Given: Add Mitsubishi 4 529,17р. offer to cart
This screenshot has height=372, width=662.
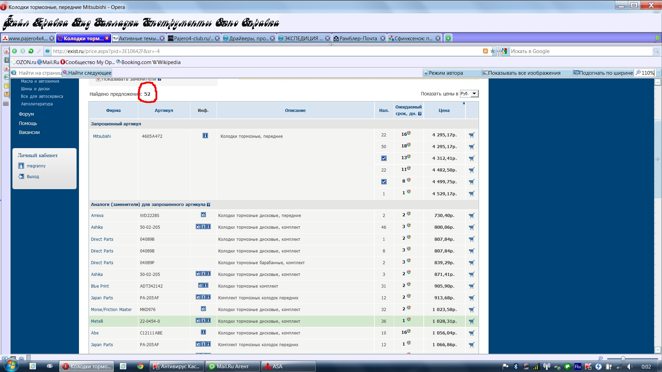Looking at the screenshot, I should point(471,194).
